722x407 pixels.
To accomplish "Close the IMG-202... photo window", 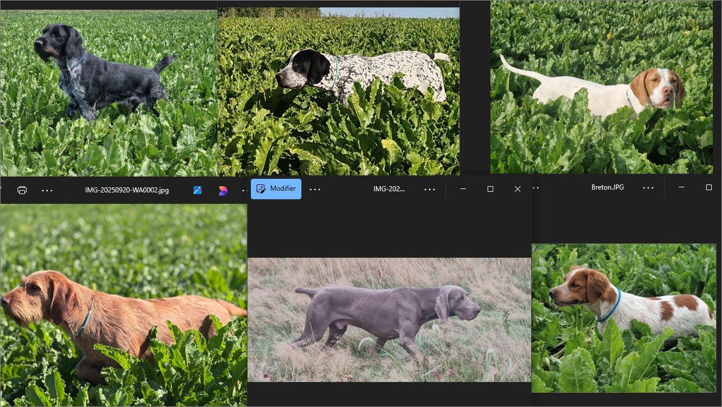I will click(517, 189).
